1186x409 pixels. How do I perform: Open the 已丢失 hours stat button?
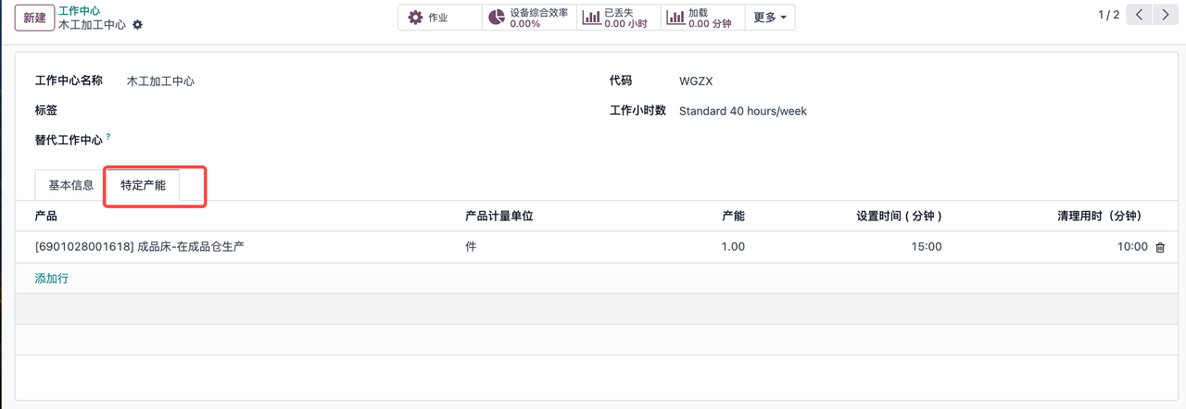[x=618, y=18]
